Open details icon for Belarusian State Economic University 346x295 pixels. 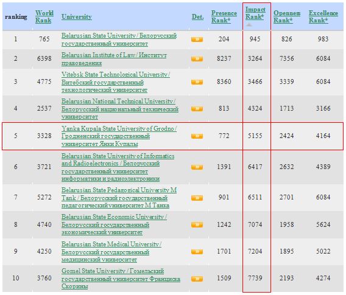(x=197, y=224)
